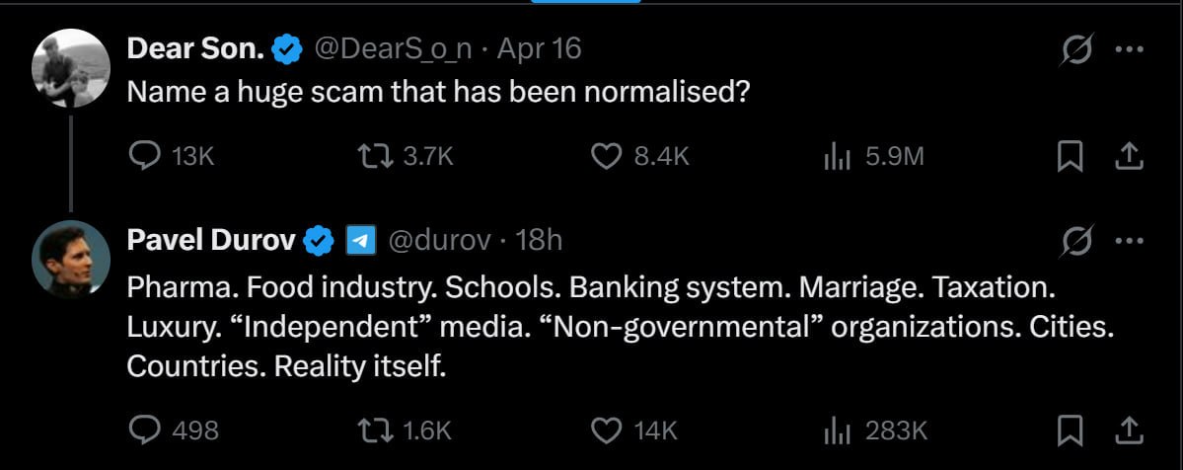Share the Dear Son tweet
1183x470 pixels.
1129,156
